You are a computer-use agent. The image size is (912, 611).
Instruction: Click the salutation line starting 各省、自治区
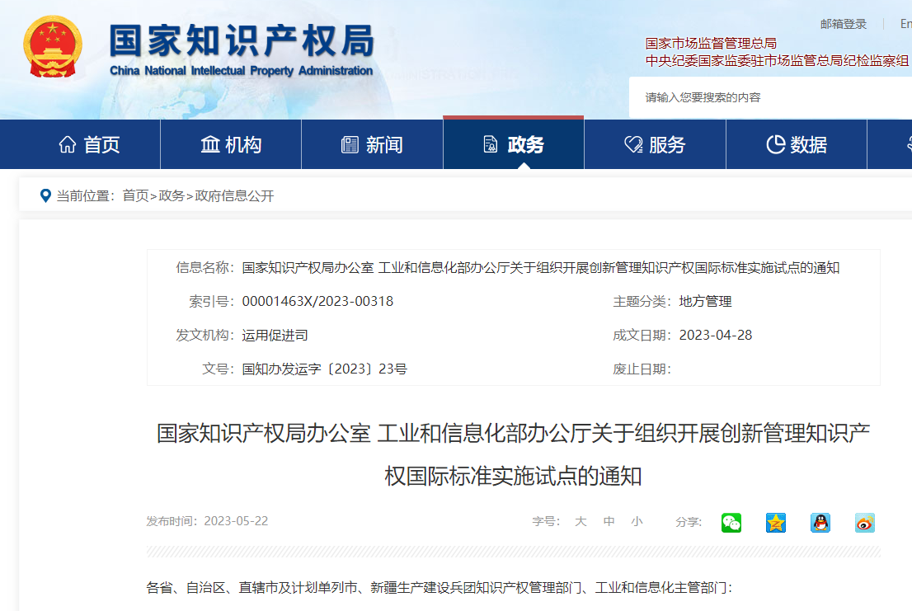tap(440, 588)
